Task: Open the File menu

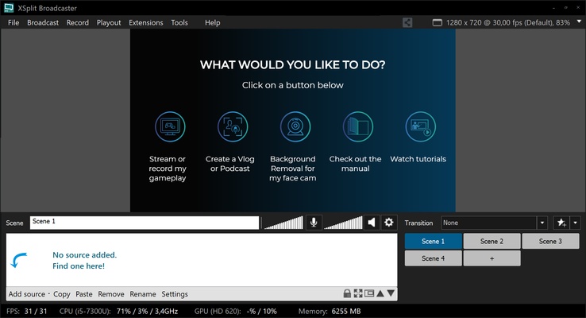Action: coord(13,22)
